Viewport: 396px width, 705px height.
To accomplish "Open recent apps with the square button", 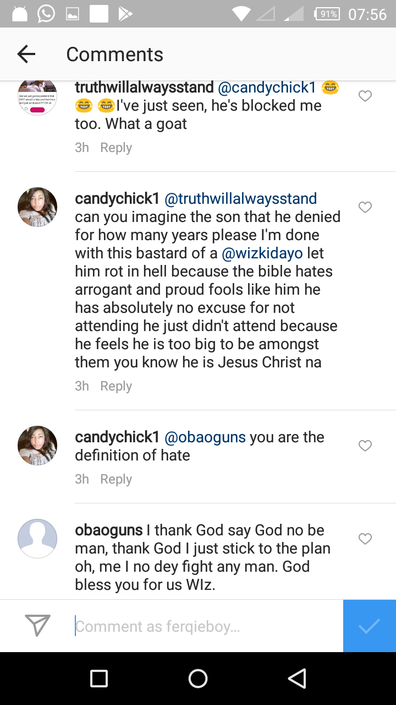I will [99, 679].
